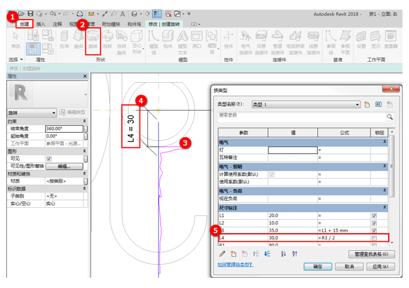Image resolution: width=409 pixels, height=288 pixels.
Task: Click the save icon in quick access toolbar
Action: (x=30, y=13)
